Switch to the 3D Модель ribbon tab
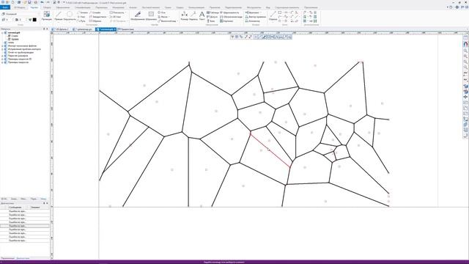Image resolution: width=469 pixels, height=264 pixels. 20,7
